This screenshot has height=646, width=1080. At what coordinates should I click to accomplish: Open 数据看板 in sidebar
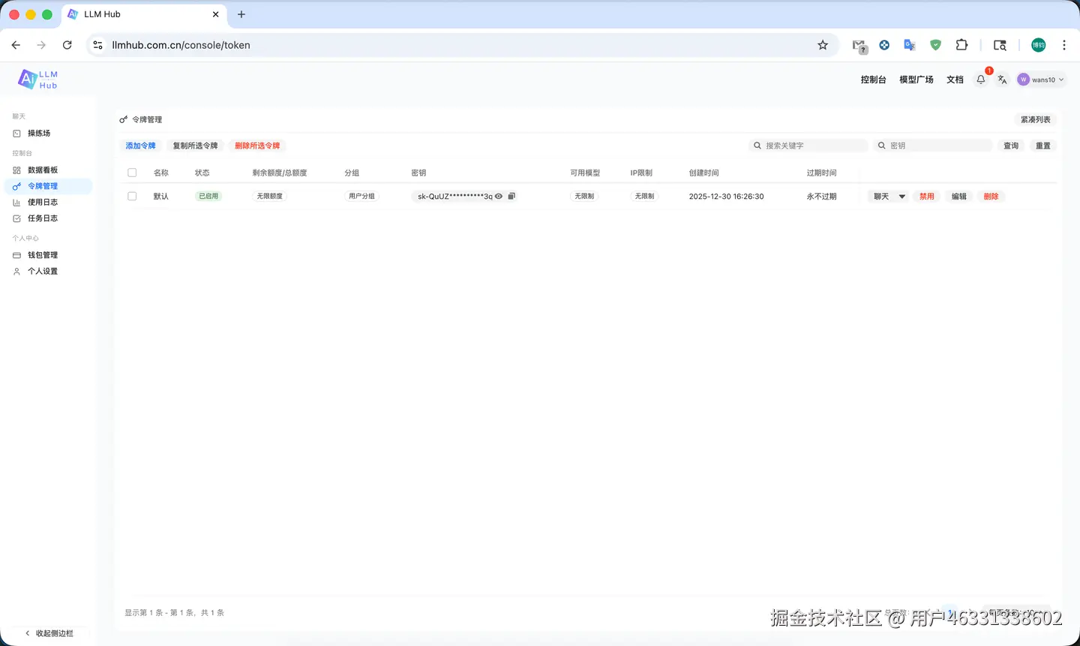click(48, 170)
